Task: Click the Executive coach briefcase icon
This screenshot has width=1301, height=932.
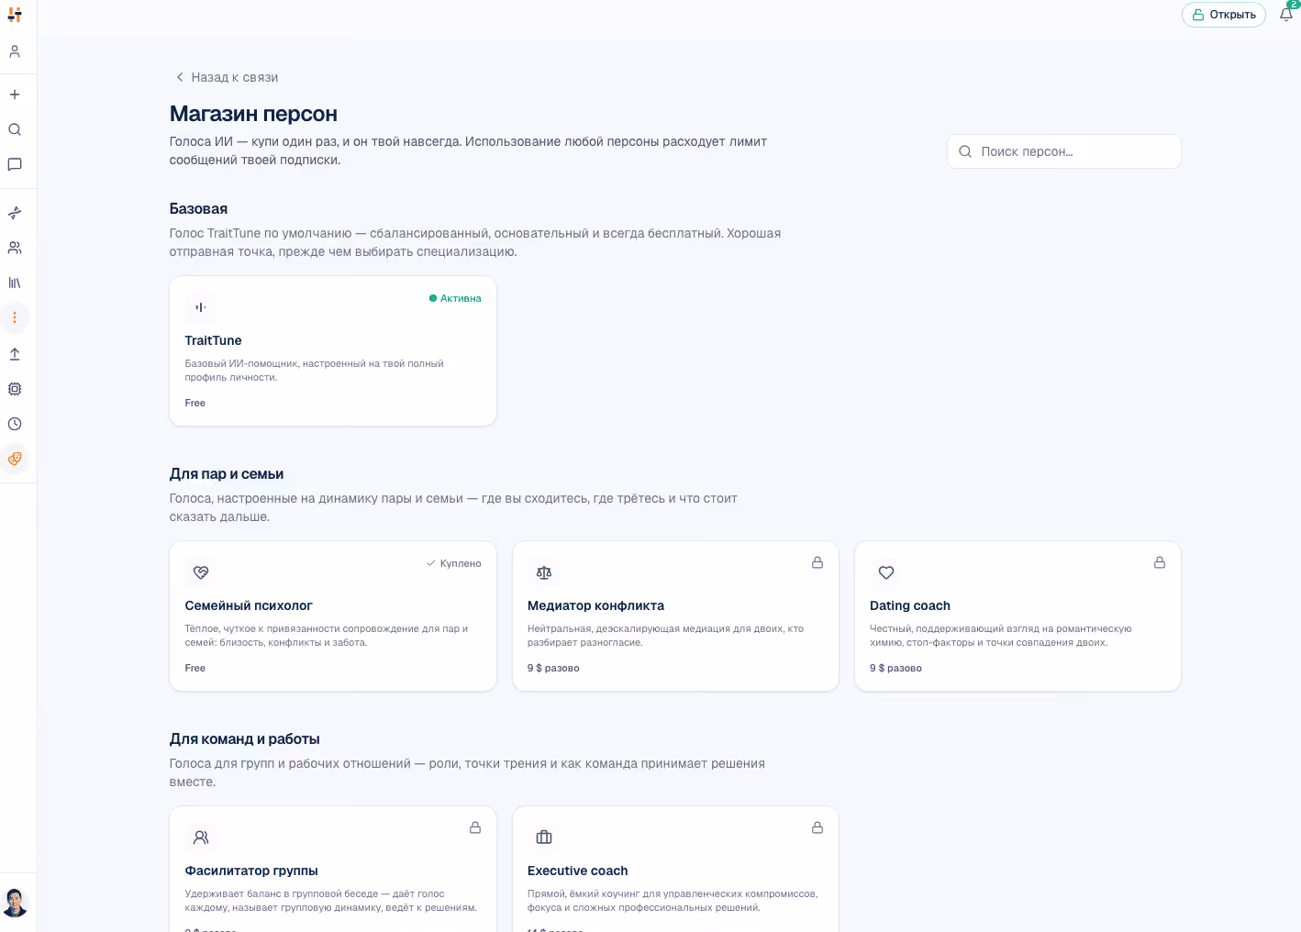Action: 544,838
